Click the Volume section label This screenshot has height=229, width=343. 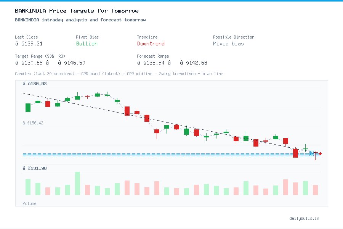(29, 203)
